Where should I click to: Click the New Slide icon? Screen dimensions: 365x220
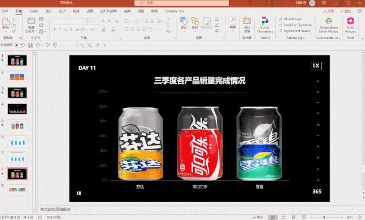[x=31, y=21]
